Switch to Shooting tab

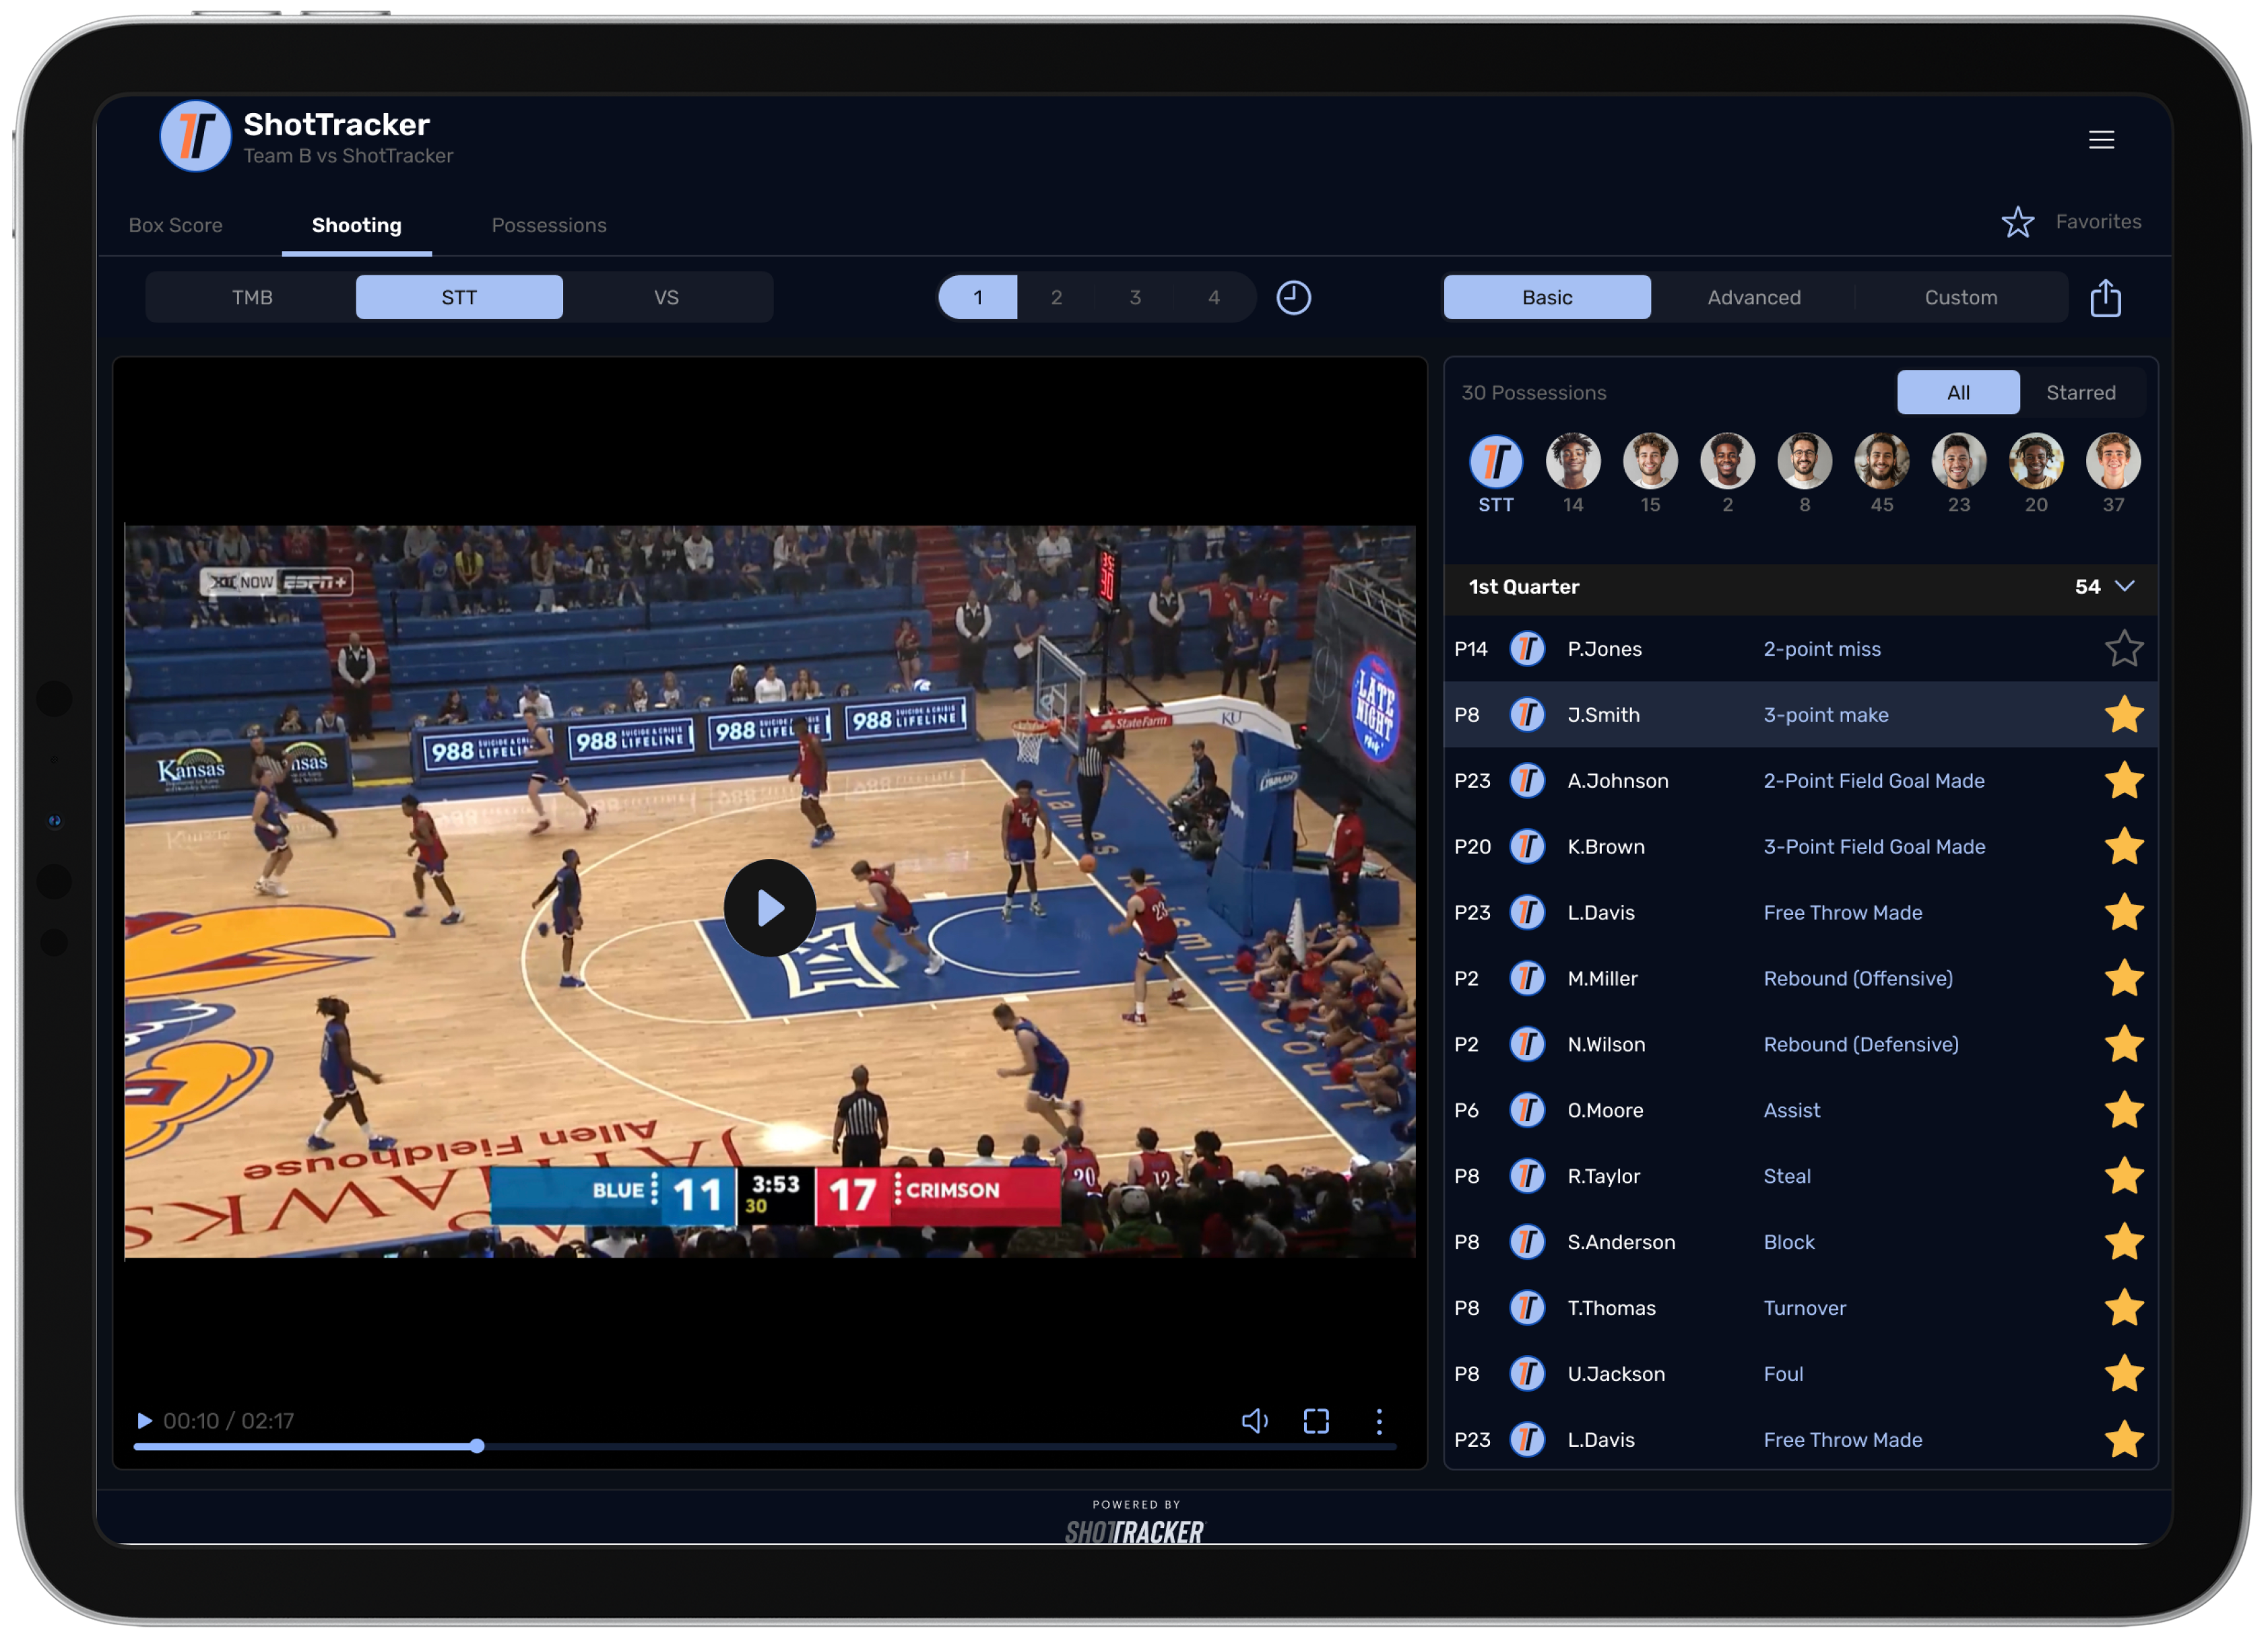pos(356,225)
